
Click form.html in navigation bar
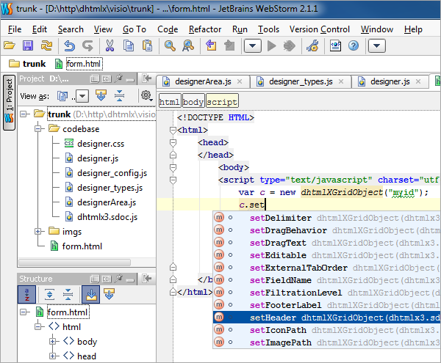[79, 64]
